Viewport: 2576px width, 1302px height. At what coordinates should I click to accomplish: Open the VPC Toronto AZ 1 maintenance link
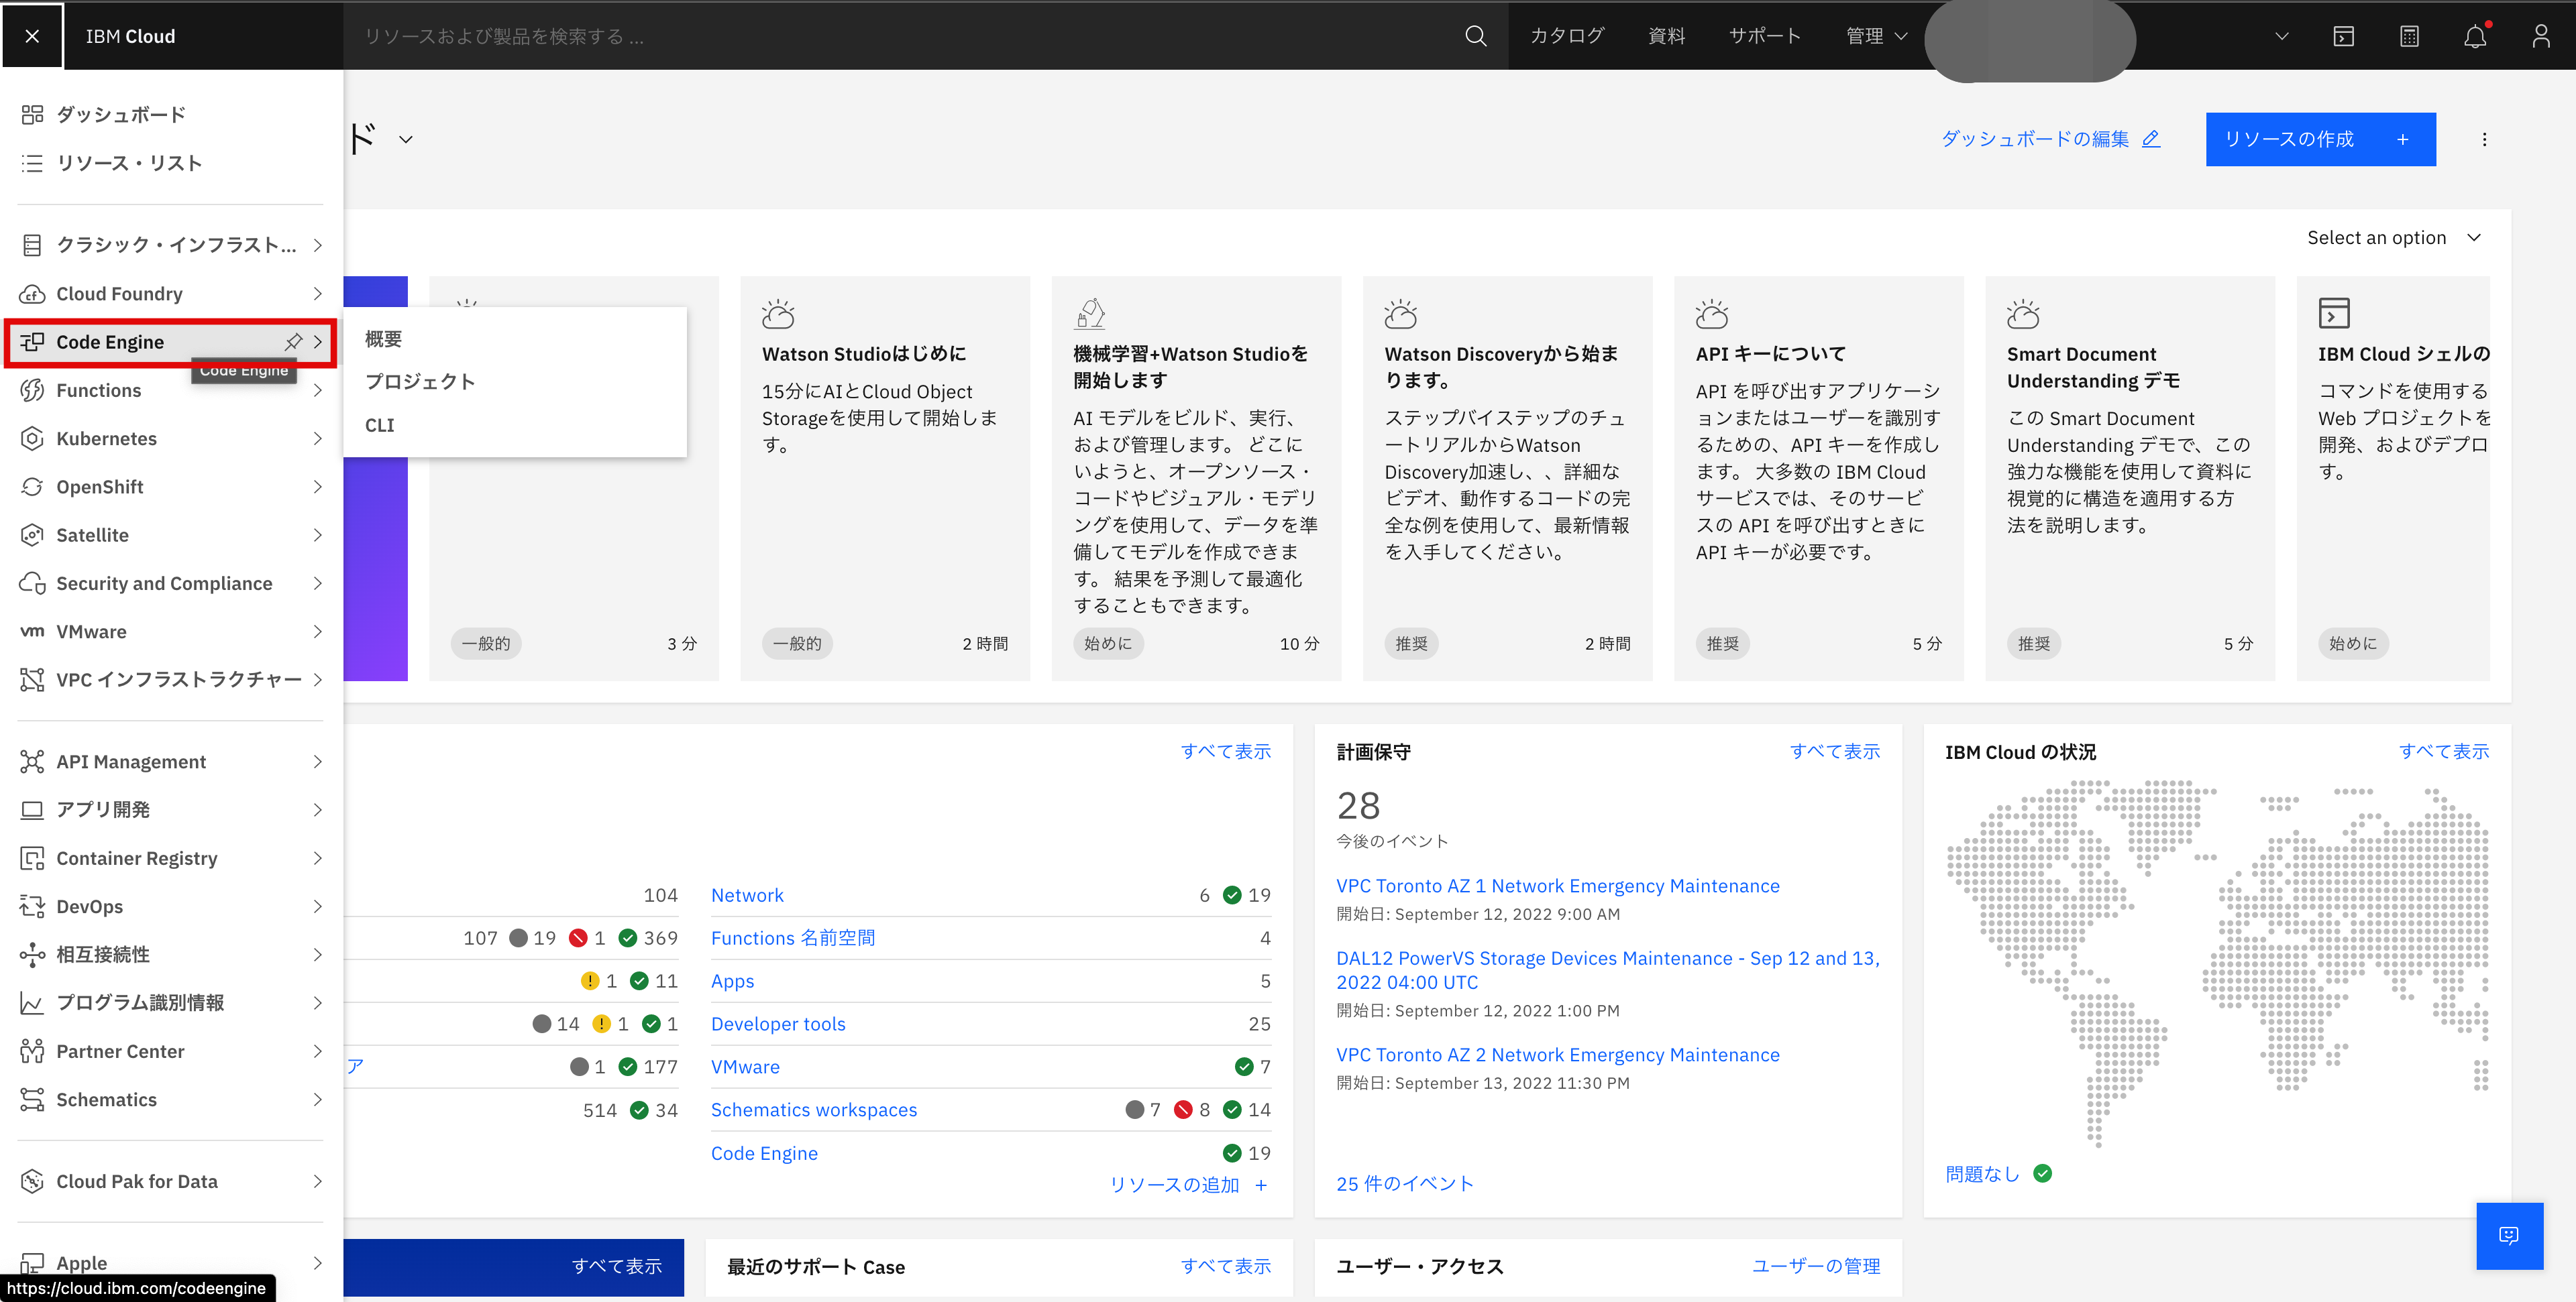point(1557,886)
